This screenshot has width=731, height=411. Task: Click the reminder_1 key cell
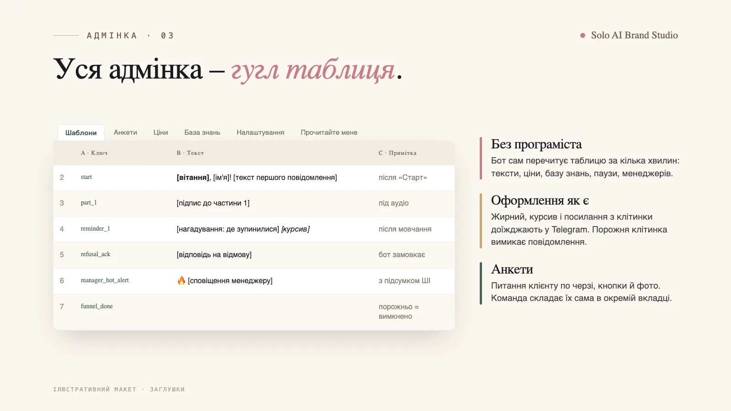click(95, 229)
